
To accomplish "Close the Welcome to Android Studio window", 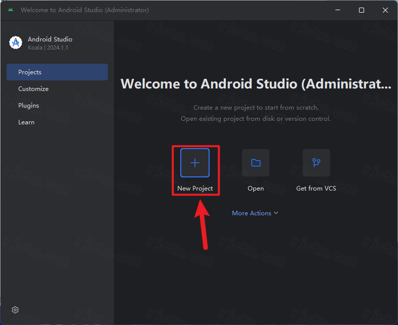I will coord(385,10).
